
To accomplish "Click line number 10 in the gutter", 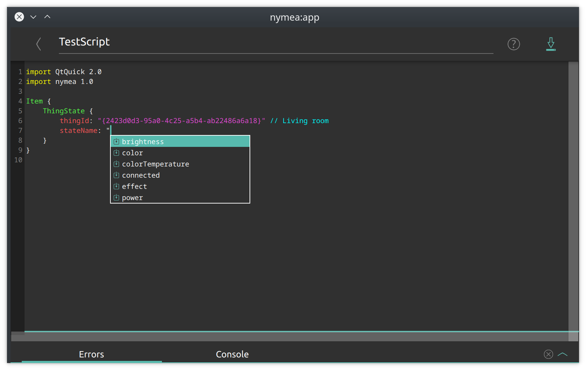I will tap(18, 160).
